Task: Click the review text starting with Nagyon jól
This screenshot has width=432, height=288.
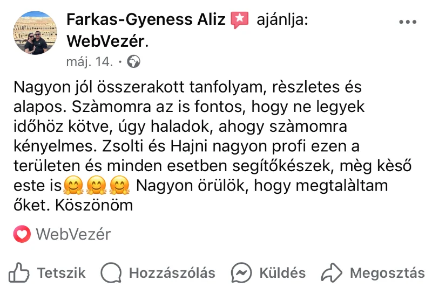Action: tap(212, 146)
